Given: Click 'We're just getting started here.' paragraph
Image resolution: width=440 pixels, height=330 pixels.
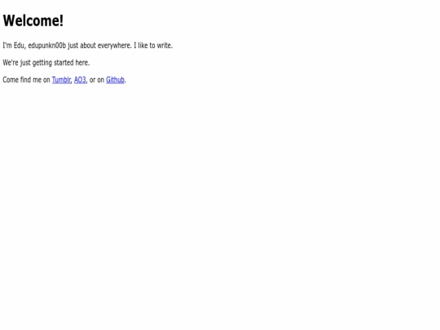Looking at the screenshot, I should pyautogui.click(x=46, y=63).
